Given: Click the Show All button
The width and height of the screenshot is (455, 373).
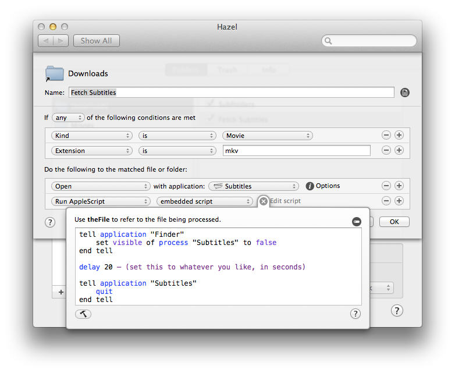Looking at the screenshot, I should coord(97,41).
